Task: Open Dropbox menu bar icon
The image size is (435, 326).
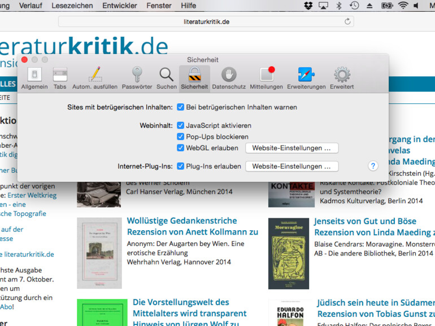Action: tap(308, 6)
